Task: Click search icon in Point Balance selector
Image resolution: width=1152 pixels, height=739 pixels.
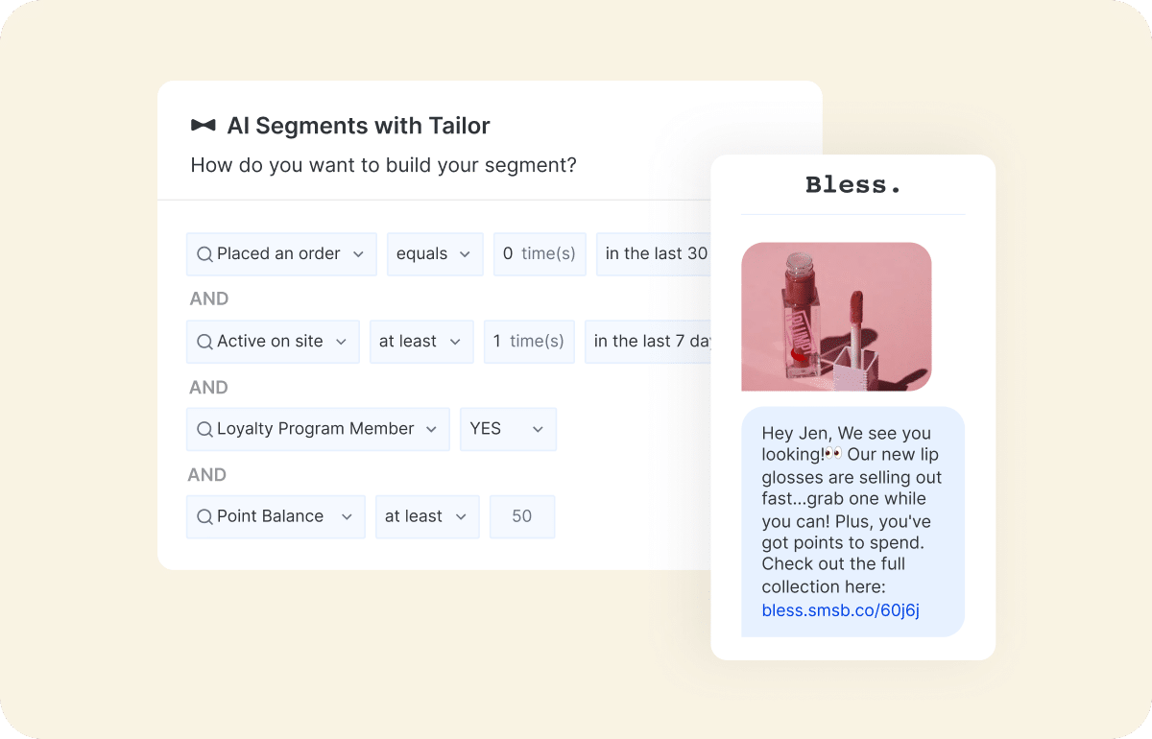Action: pos(204,516)
